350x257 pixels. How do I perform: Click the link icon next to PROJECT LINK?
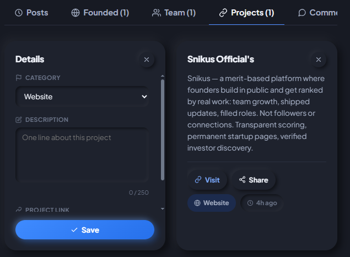pyautogui.click(x=19, y=210)
